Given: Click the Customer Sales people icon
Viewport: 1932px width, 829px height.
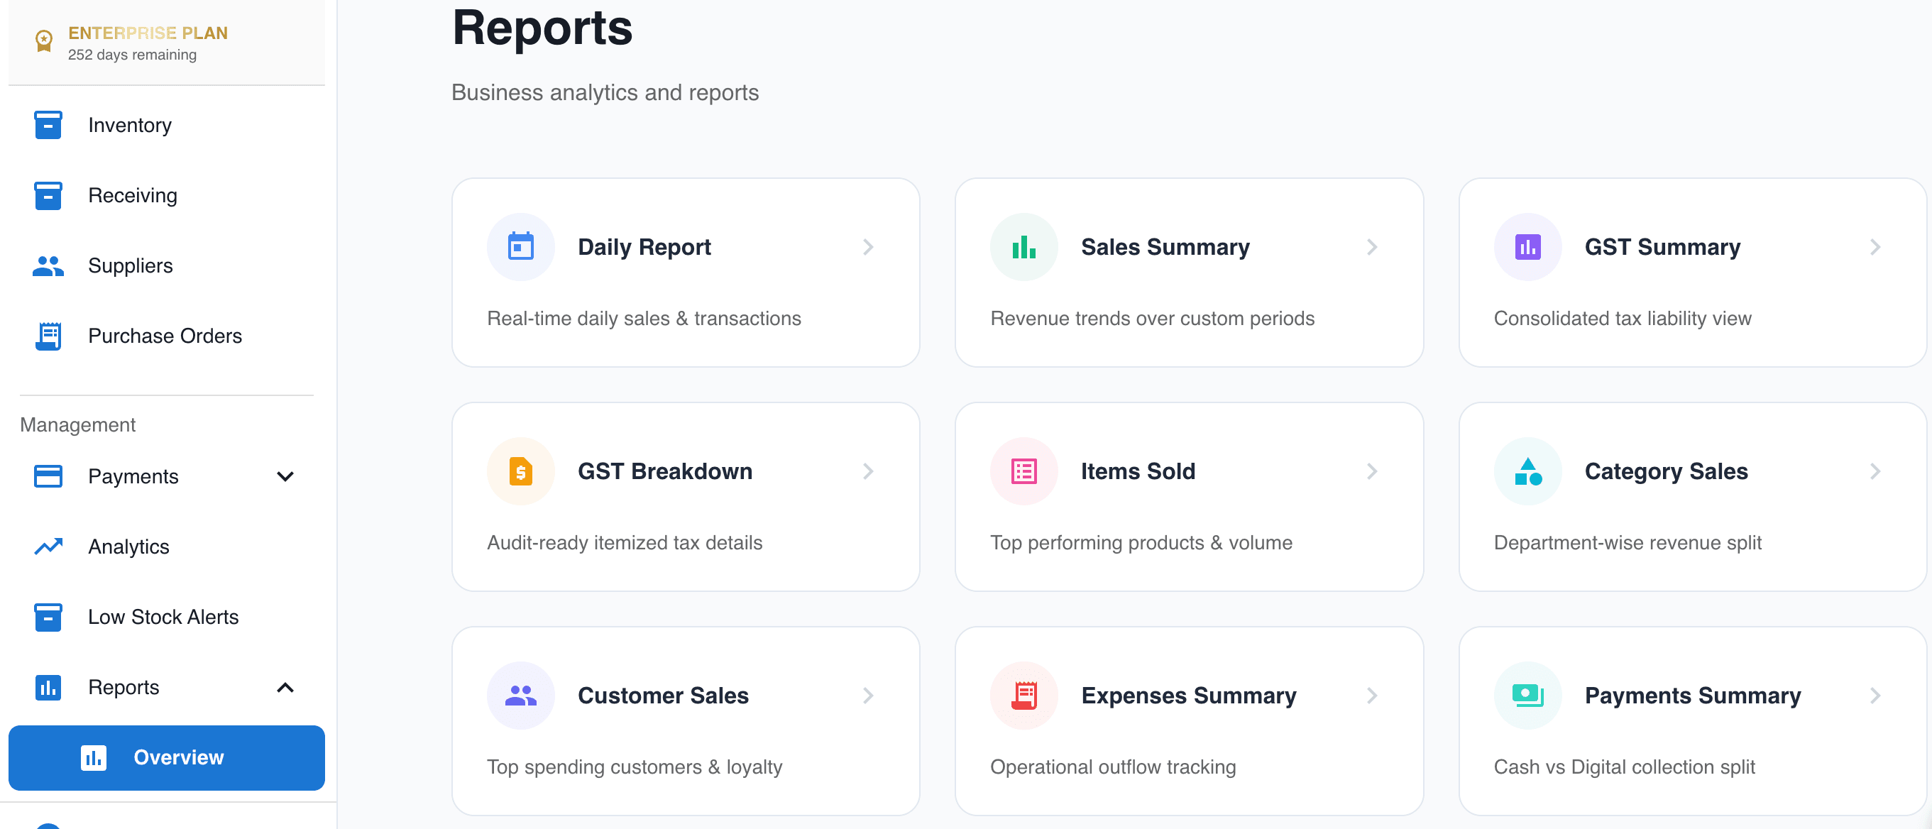Looking at the screenshot, I should [x=520, y=696].
